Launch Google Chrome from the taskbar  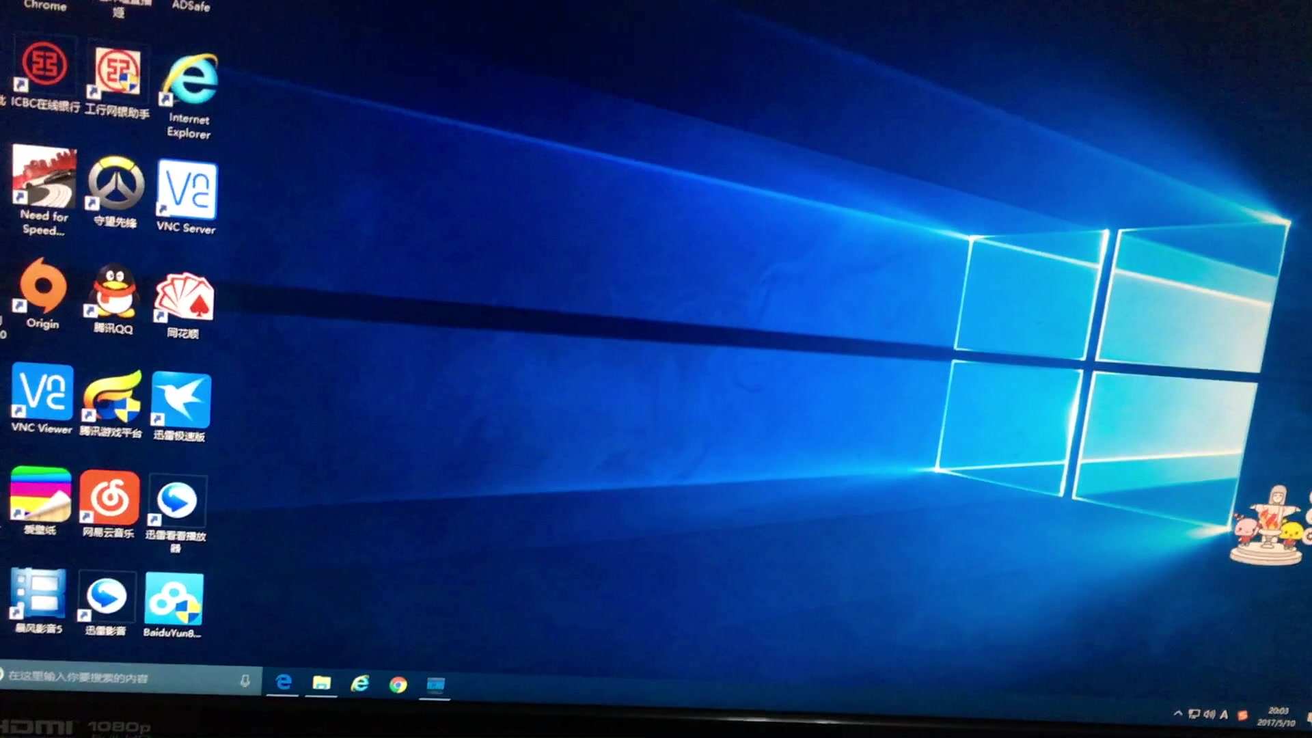click(398, 684)
